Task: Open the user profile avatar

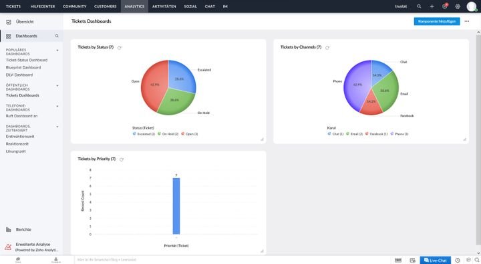Action: pos(472,6)
